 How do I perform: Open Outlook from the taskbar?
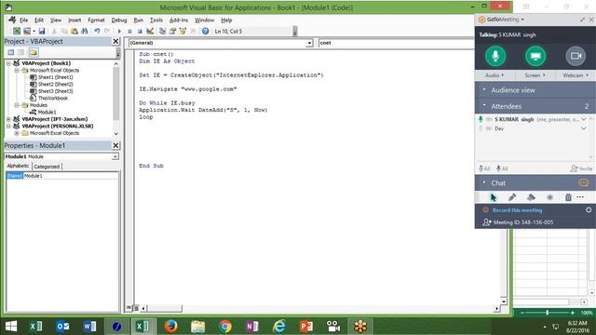click(62, 327)
